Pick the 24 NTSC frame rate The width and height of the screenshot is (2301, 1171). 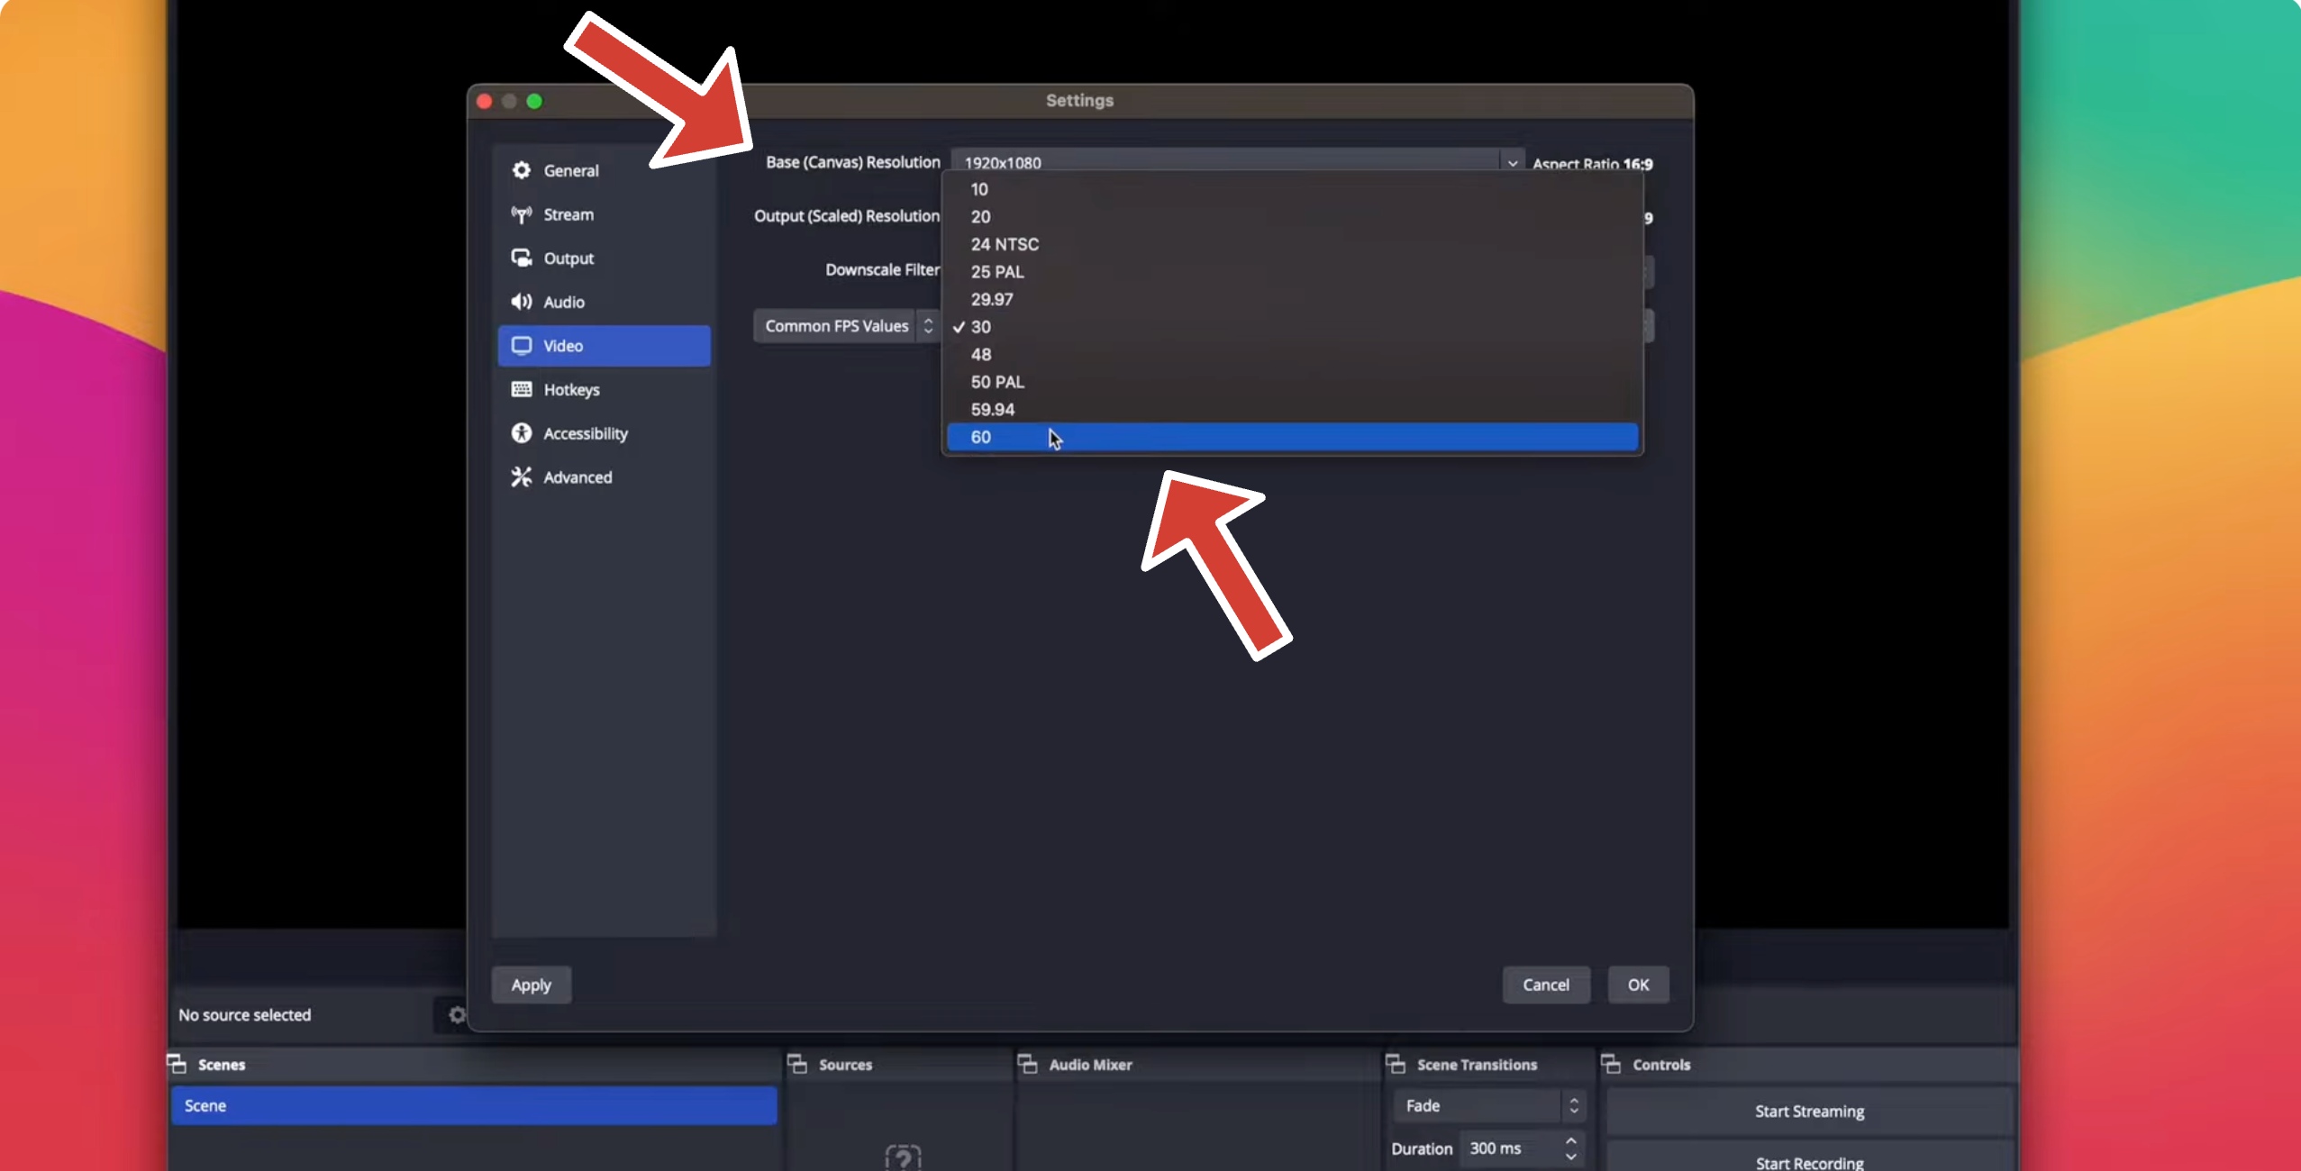tap(1004, 244)
